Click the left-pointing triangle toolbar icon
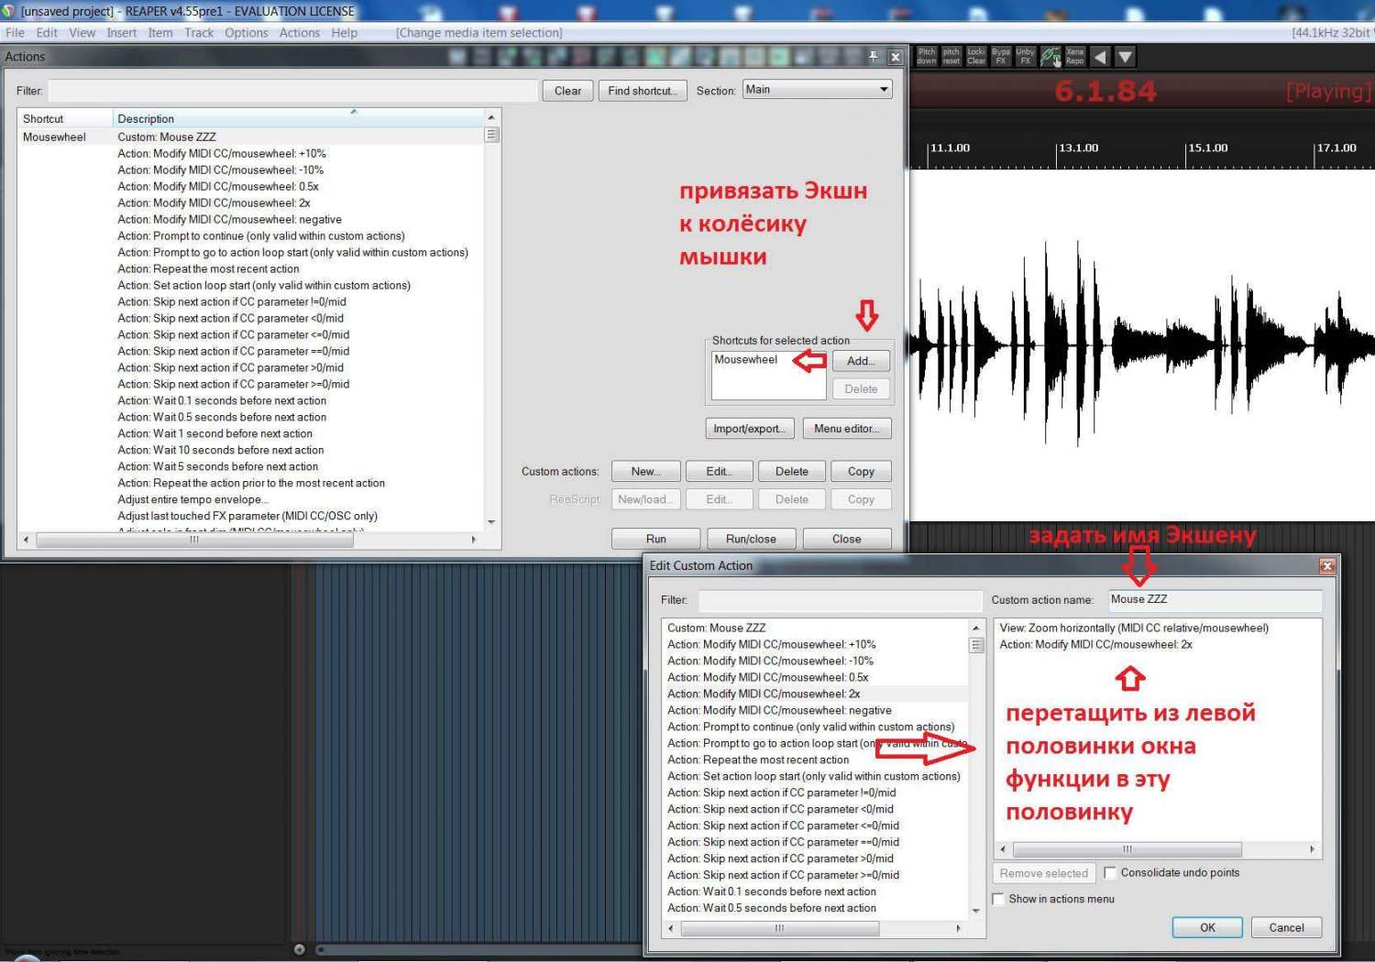 click(1100, 57)
